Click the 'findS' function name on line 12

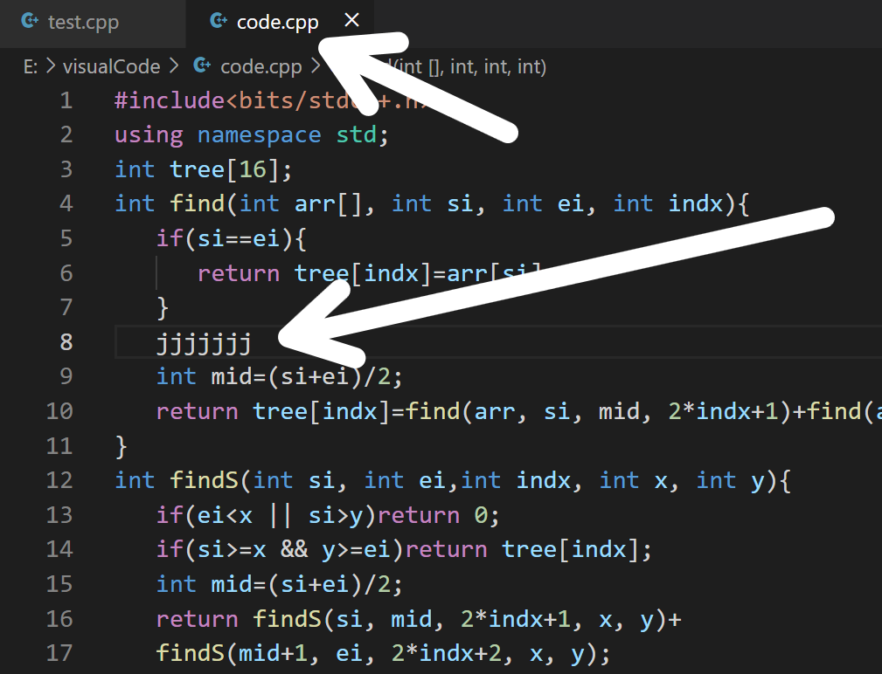(x=205, y=481)
